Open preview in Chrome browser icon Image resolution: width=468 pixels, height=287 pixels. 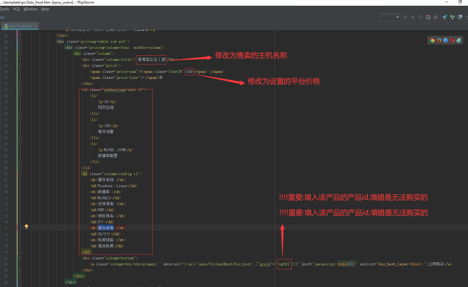coord(432,40)
